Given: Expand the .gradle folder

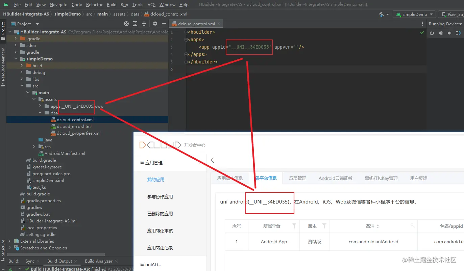Looking at the screenshot, I should click(16, 39).
